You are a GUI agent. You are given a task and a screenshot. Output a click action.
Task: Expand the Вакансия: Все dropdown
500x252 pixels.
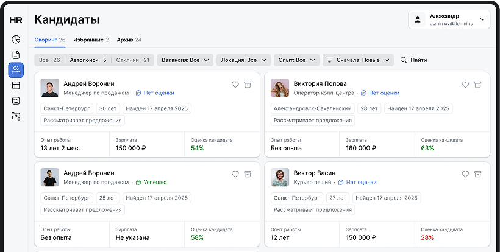pyautogui.click(x=185, y=60)
